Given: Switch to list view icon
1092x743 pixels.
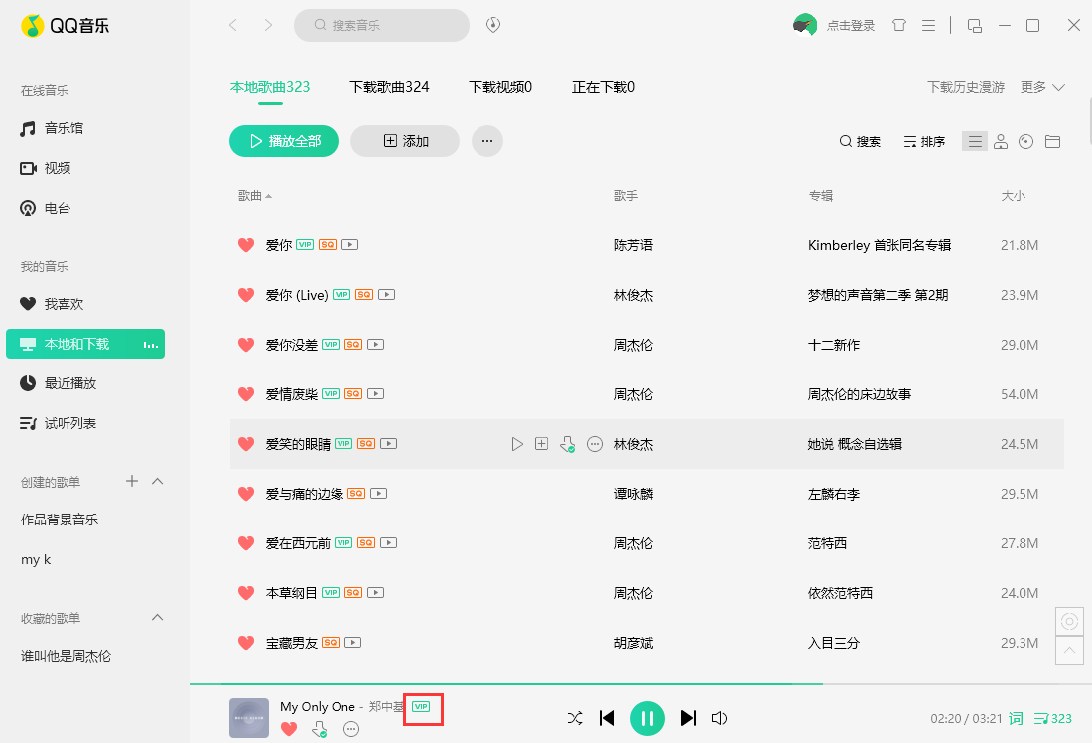Looking at the screenshot, I should pyautogui.click(x=975, y=141).
